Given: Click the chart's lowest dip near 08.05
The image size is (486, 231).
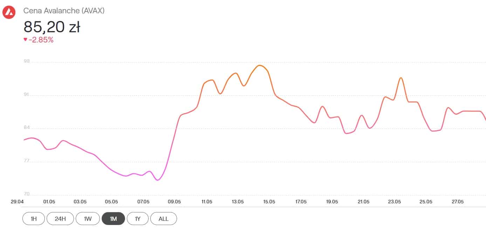Looking at the screenshot, I should tap(158, 180).
